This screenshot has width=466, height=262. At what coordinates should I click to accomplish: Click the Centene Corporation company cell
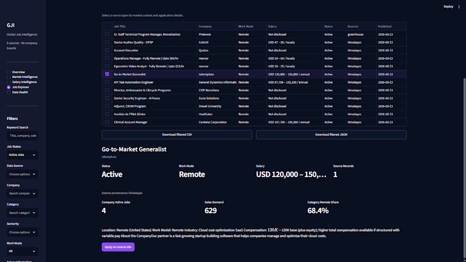[x=216, y=122]
